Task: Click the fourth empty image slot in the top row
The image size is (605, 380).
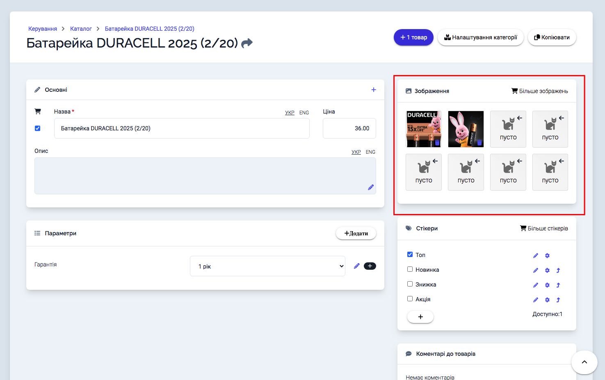Action: [550, 129]
